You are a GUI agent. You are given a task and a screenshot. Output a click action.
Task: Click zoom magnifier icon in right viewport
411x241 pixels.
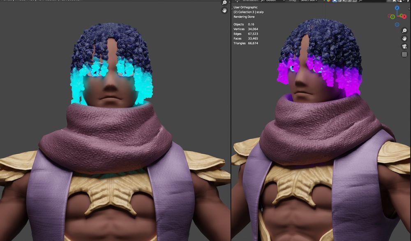coord(404,31)
